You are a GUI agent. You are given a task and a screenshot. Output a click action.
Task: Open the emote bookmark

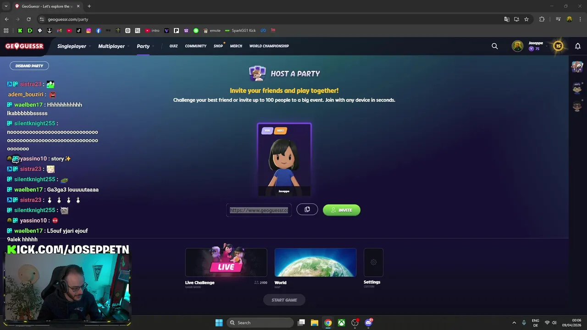(212, 31)
